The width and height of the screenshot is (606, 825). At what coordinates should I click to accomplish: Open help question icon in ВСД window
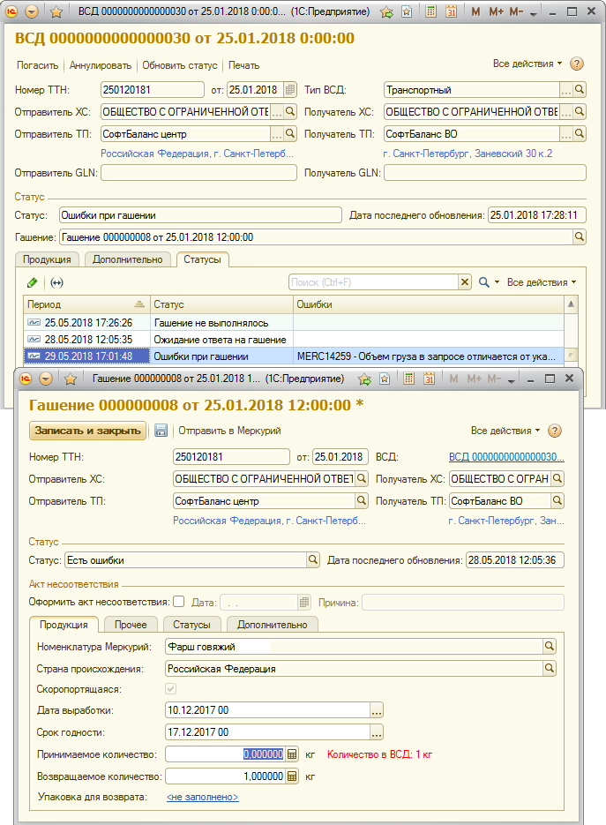[577, 64]
